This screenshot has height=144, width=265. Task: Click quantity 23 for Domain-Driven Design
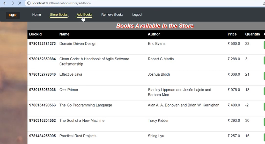point(247,44)
